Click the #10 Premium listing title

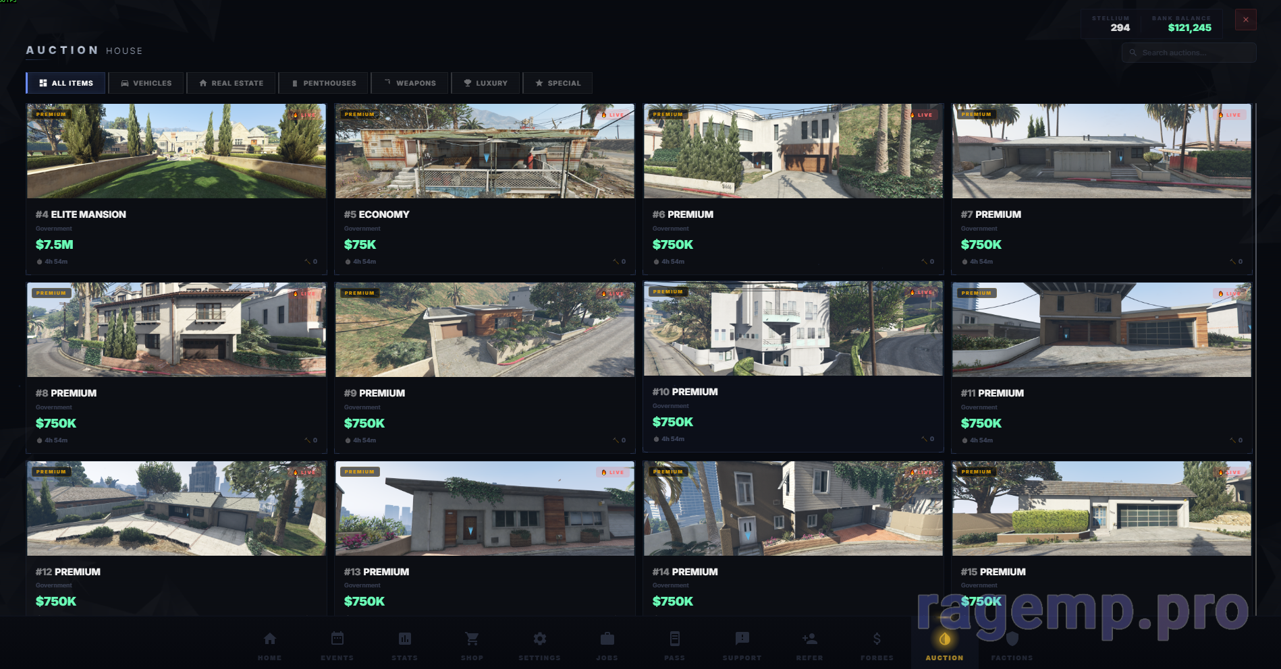(x=685, y=392)
